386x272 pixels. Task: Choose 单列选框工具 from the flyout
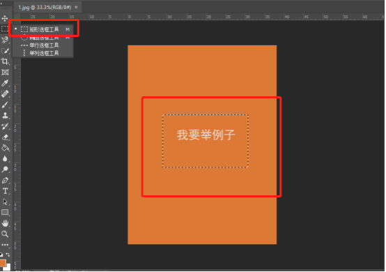click(x=43, y=53)
